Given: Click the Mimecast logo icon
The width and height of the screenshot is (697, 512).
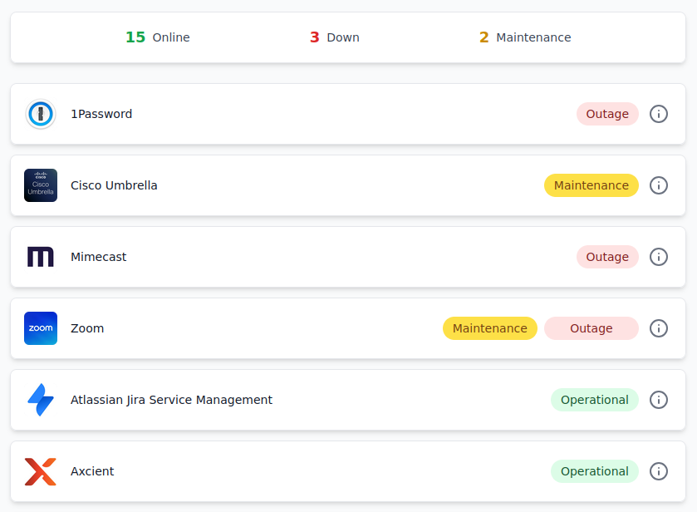Looking at the screenshot, I should 40,257.
